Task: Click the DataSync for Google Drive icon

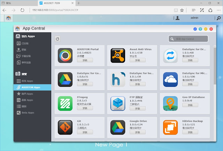Action: (65, 80)
